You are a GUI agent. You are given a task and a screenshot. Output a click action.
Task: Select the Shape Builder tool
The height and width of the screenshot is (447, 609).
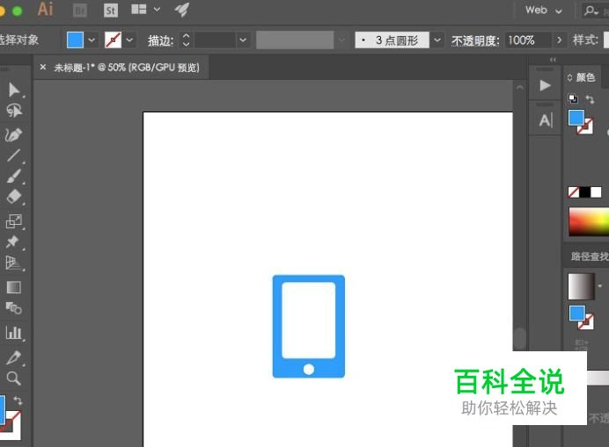tap(13, 308)
